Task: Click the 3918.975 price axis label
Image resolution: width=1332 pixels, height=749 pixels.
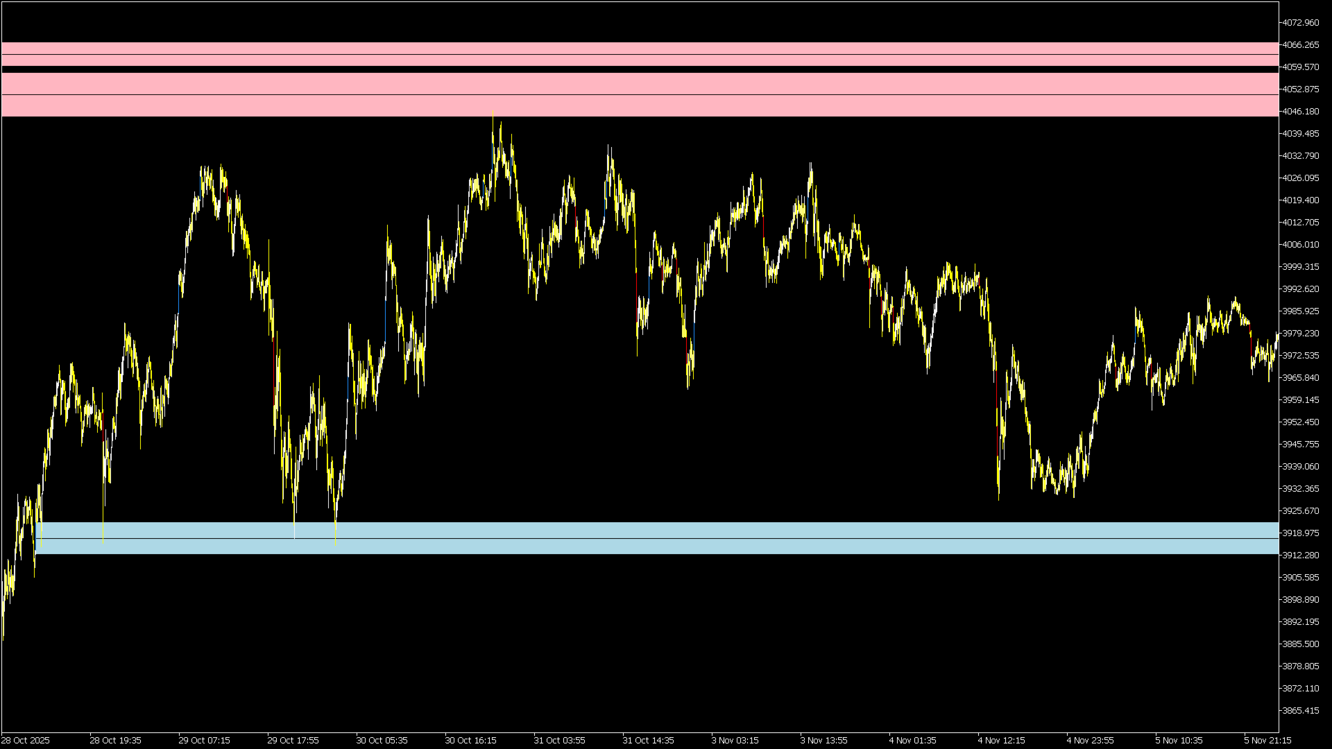Action: tap(1300, 533)
